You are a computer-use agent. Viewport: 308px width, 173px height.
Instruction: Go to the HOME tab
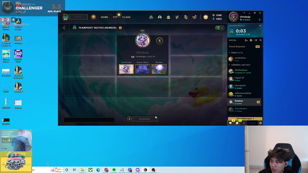pos(104,17)
